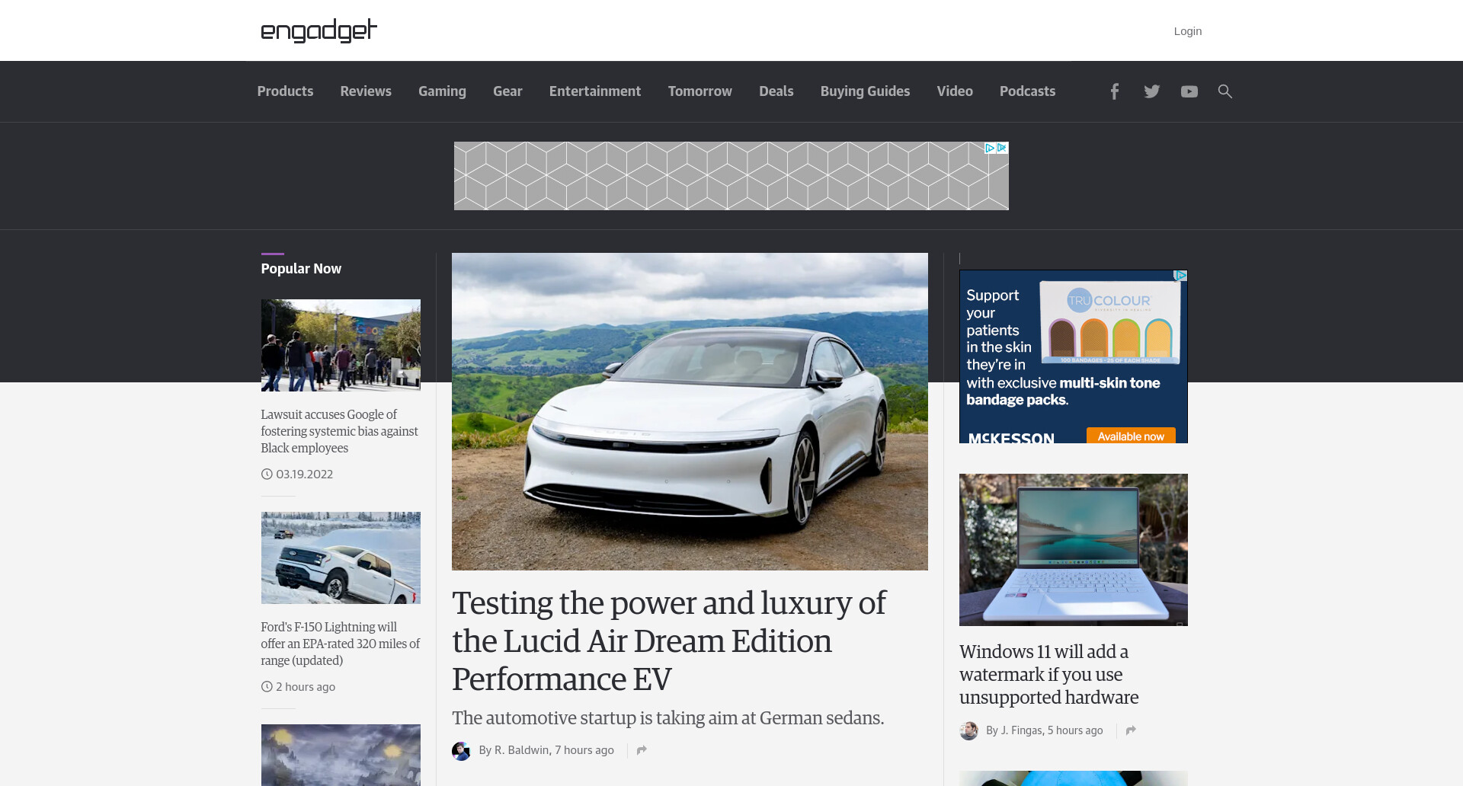Open Engadget's Facebook page icon
Viewport: 1463px width, 786px height.
click(1114, 91)
